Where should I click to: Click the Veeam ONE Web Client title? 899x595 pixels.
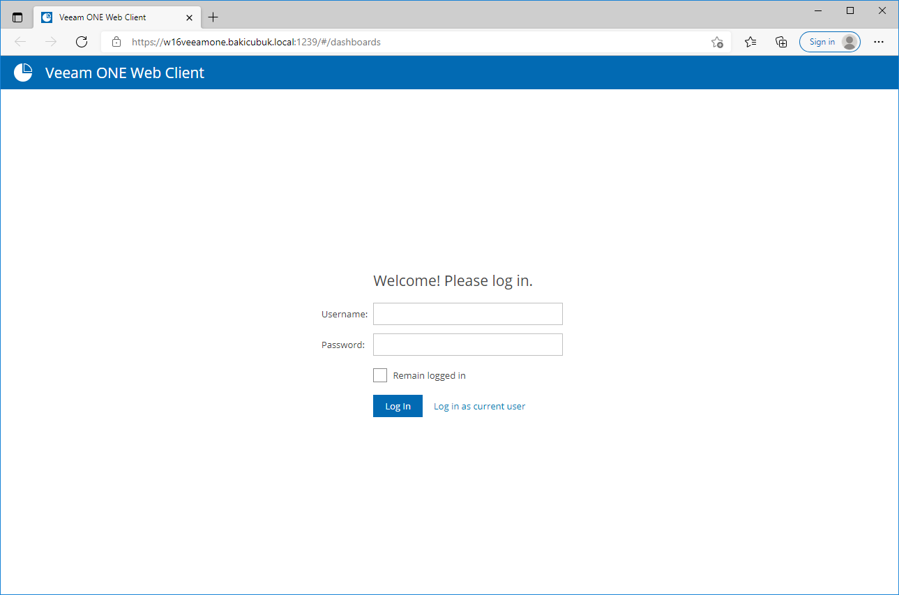pos(125,73)
